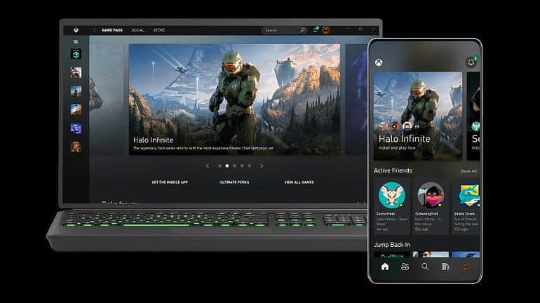Open the SOCIAL tab
Image resolution: width=540 pixels, height=303 pixels.
(x=137, y=30)
